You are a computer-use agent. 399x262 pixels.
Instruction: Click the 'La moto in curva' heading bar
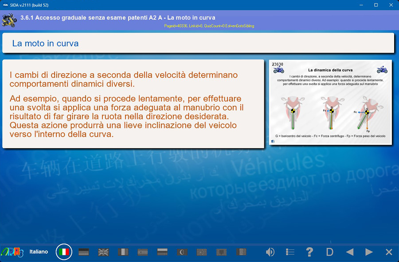(x=198, y=43)
